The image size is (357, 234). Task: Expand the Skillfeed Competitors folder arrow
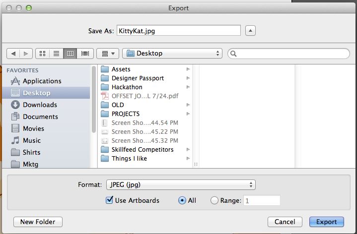(188, 149)
